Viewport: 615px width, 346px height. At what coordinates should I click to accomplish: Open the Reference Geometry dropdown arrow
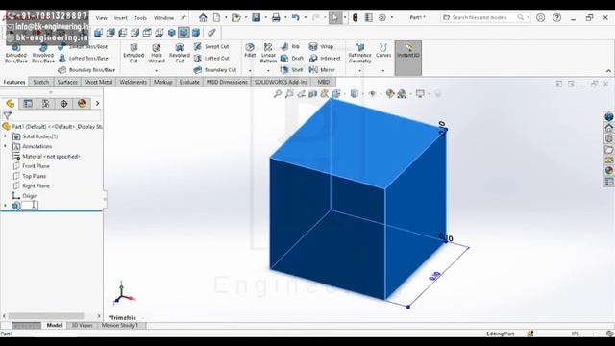(x=359, y=71)
